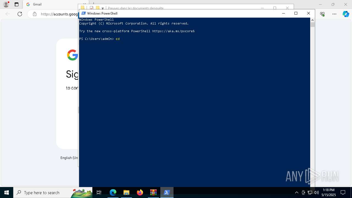View site info via the lock icon

[35, 14]
